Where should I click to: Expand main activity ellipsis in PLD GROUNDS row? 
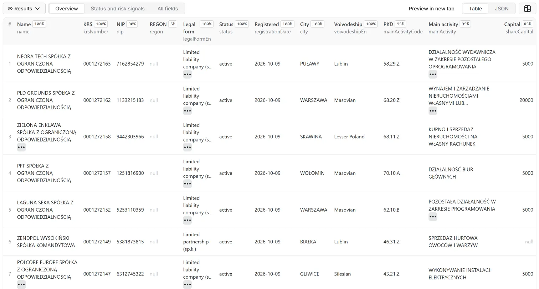pyautogui.click(x=433, y=111)
